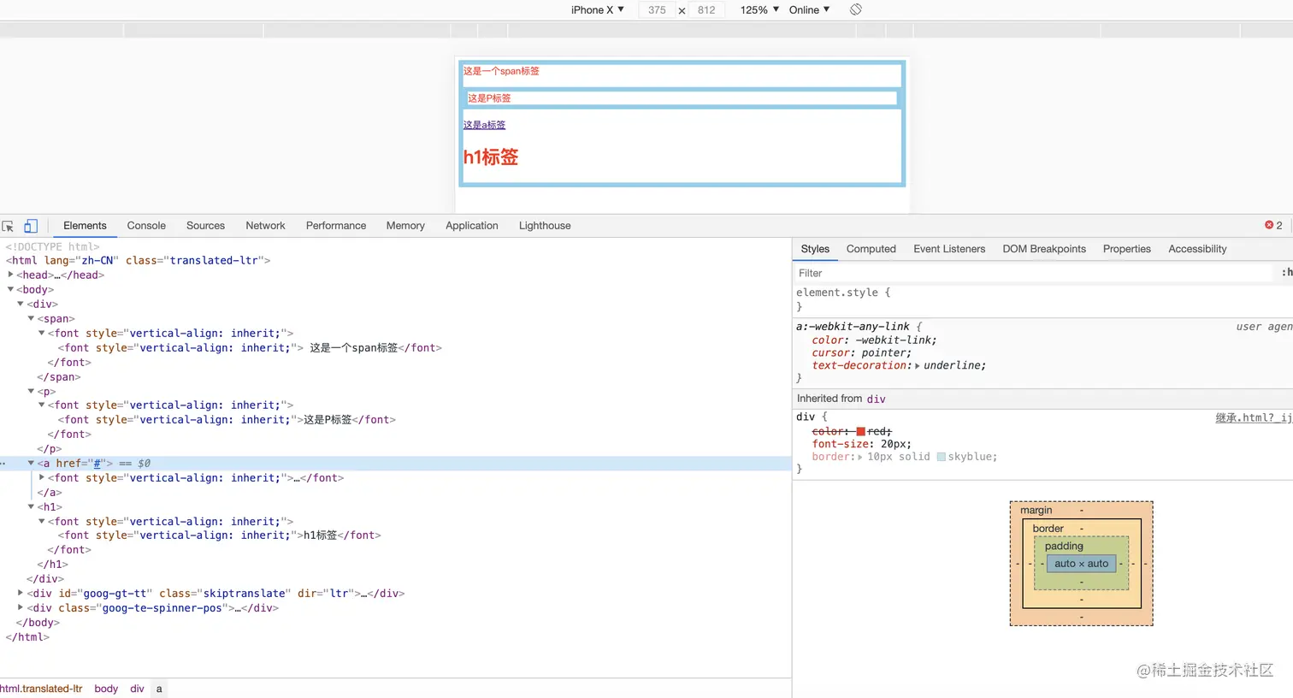Select the html lang="zh-CN" row
Image resolution: width=1293 pixels, height=698 pixels.
(x=139, y=260)
